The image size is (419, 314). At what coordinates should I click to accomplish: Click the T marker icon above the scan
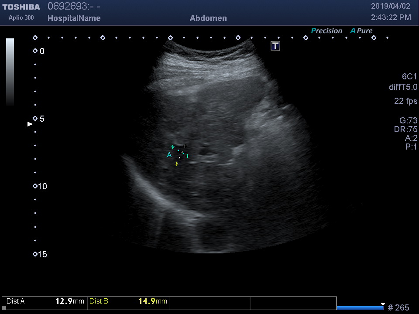pyautogui.click(x=275, y=46)
